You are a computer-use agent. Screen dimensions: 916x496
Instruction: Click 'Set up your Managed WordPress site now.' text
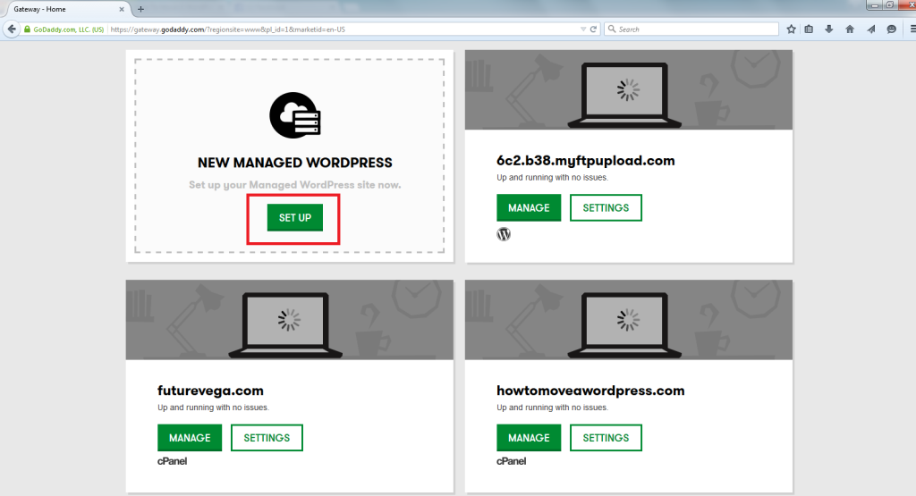coord(295,185)
